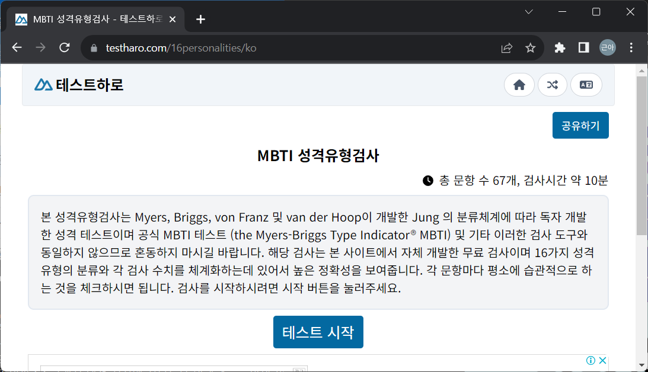This screenshot has height=372, width=648.
Task: Reload the page with the refresh icon
Action: (x=65, y=47)
